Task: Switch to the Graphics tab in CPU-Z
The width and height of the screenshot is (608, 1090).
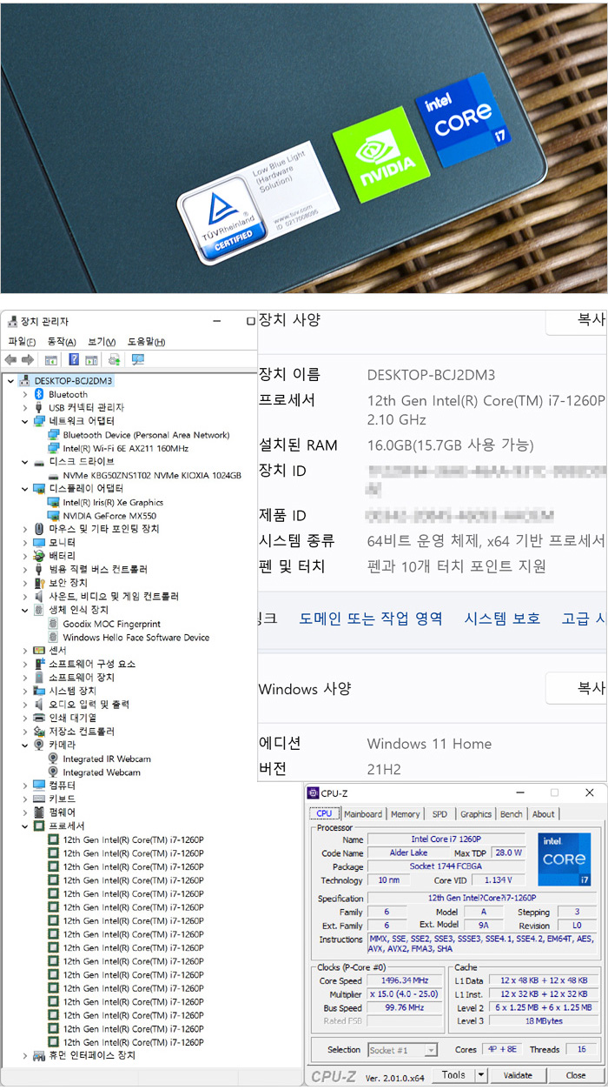Action: [475, 814]
